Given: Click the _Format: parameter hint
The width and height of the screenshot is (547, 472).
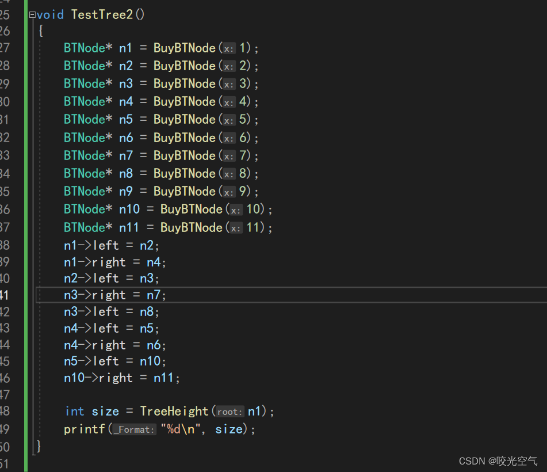Looking at the screenshot, I should [135, 430].
